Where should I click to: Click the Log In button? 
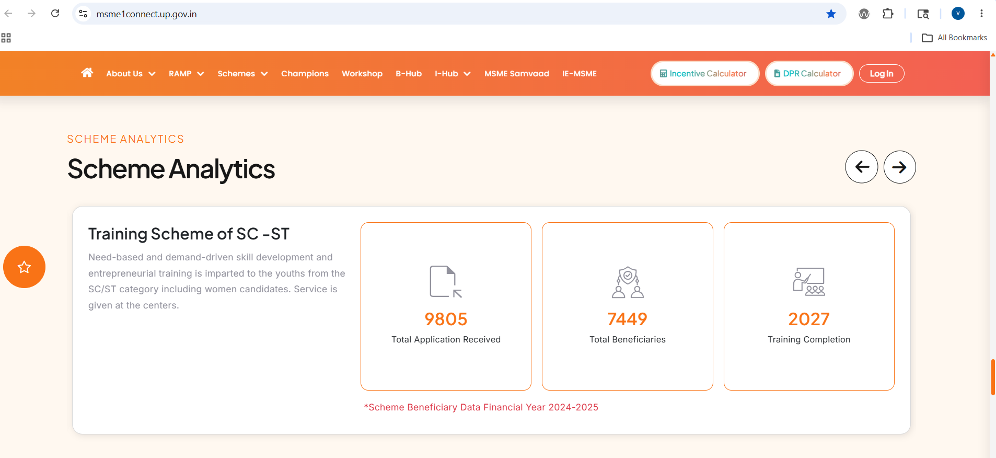point(882,74)
